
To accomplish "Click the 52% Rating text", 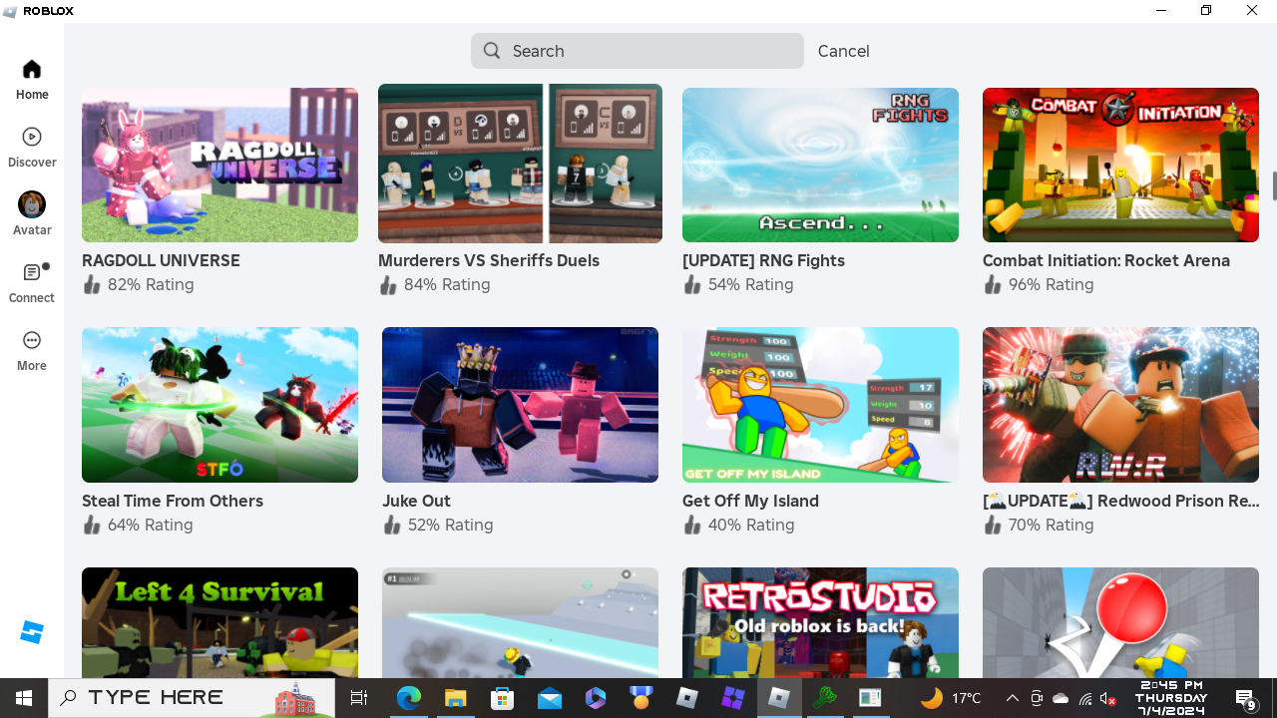I will pos(451,525).
